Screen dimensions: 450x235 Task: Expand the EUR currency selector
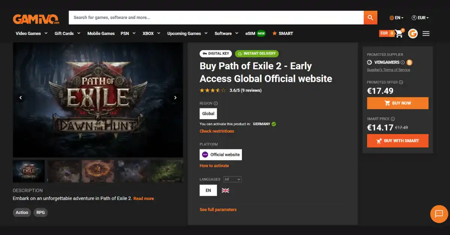pos(420,18)
